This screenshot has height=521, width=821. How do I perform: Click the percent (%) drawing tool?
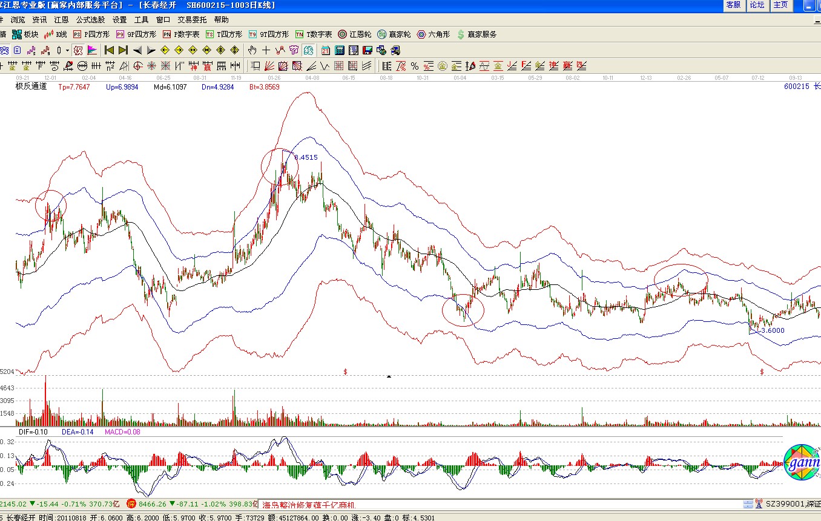point(415,66)
